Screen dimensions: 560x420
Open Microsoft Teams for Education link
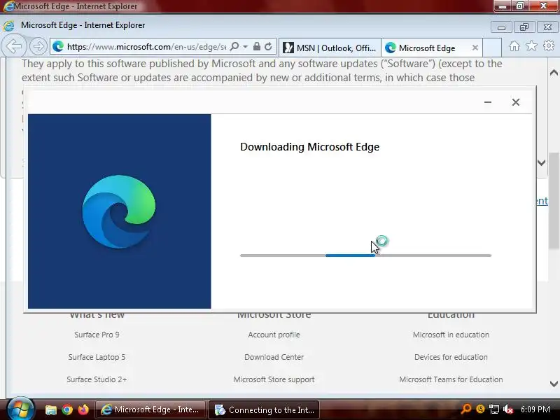click(451, 379)
